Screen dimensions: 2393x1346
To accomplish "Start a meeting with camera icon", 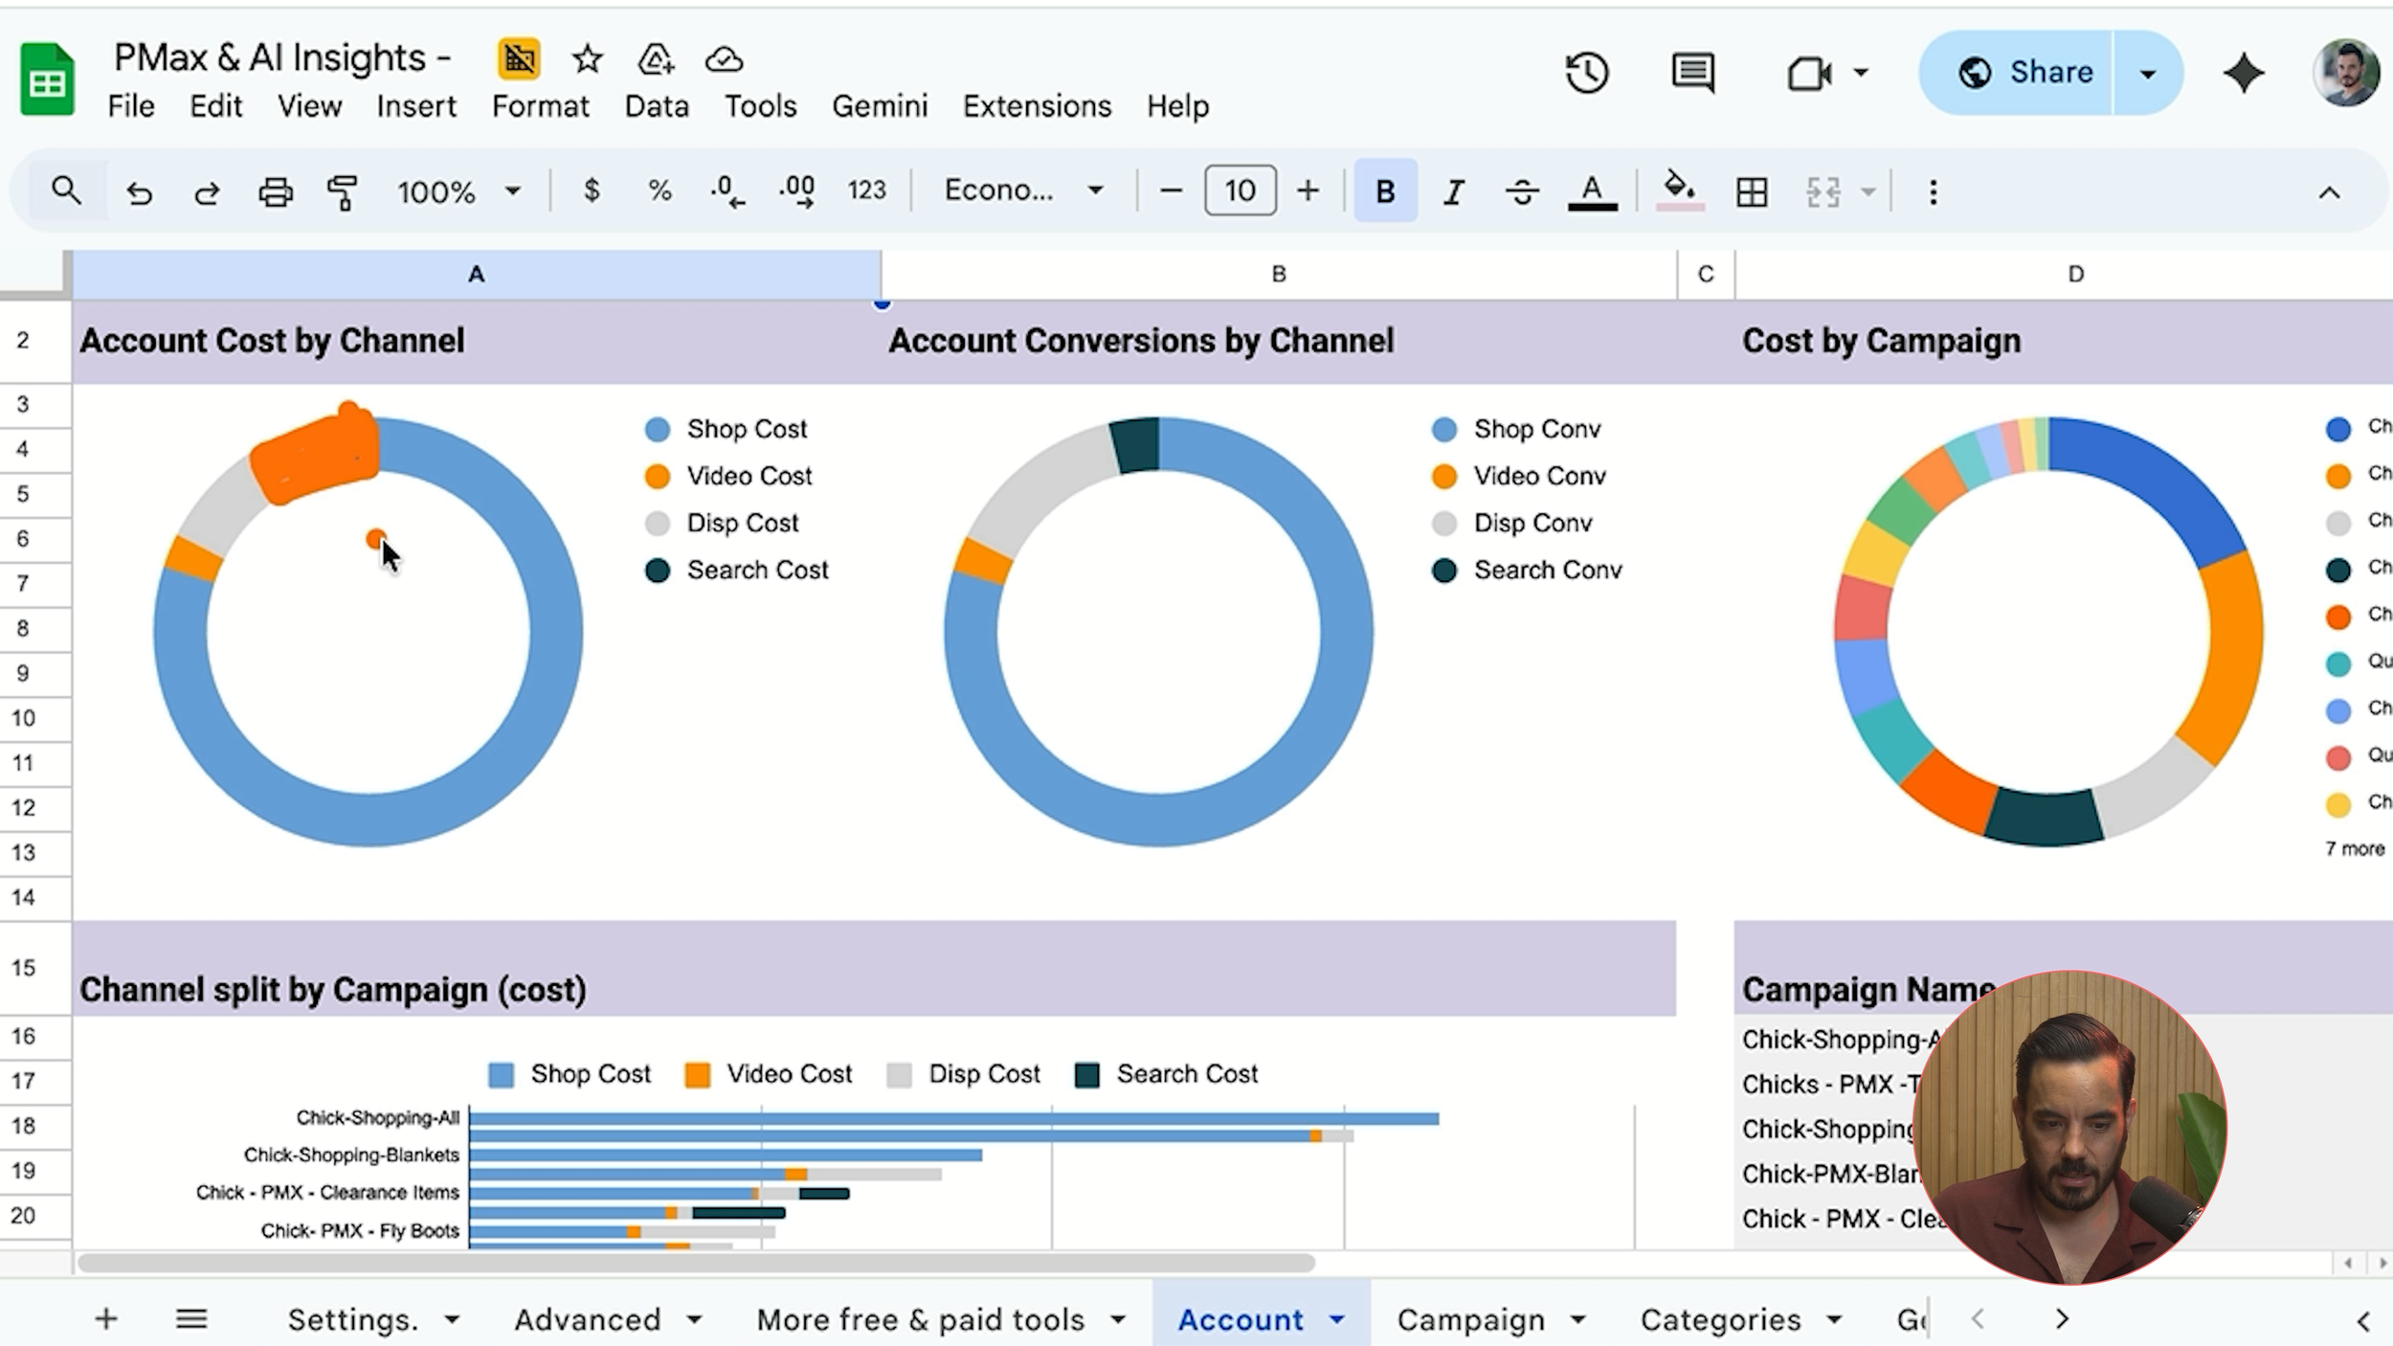I will point(1808,73).
